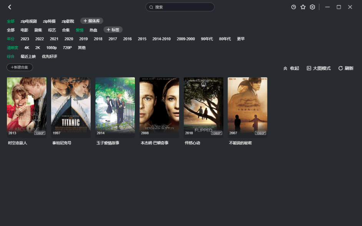Filter by 80年代 decade
Screen dimensions: 362x226
coord(225,39)
